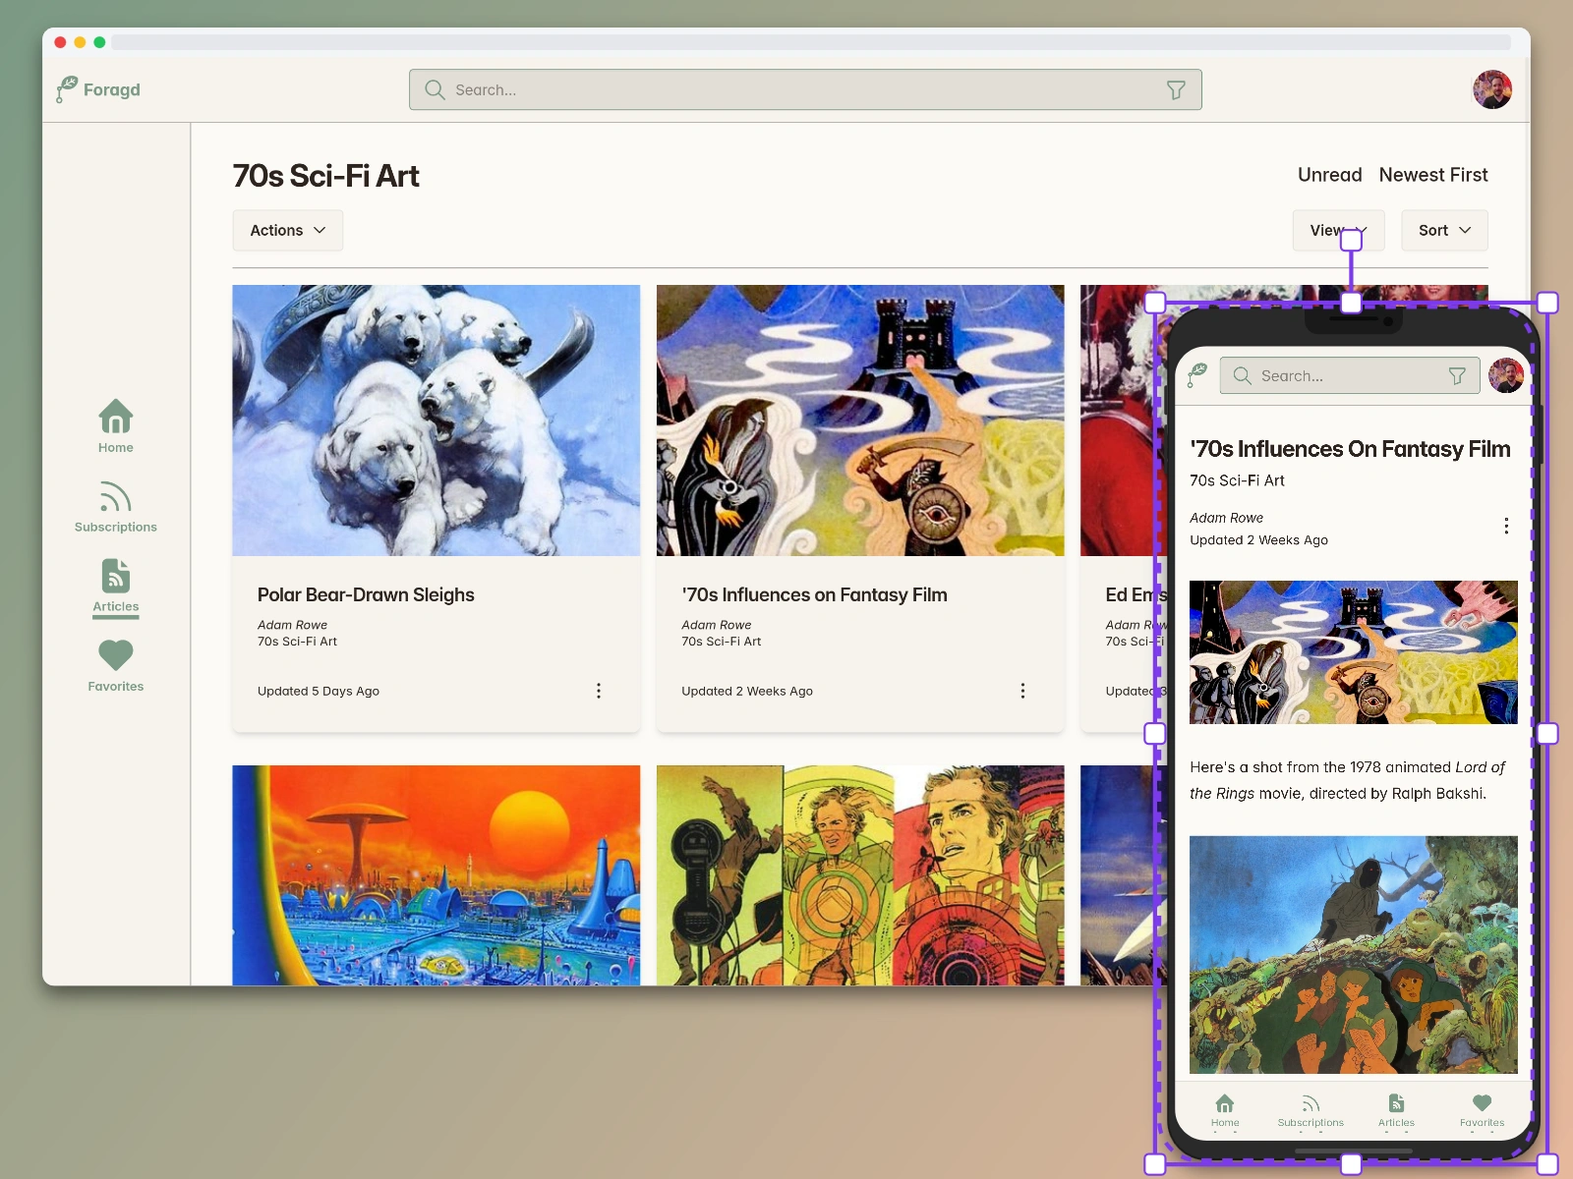Select Articles tab in left sidebar

pyautogui.click(x=115, y=586)
